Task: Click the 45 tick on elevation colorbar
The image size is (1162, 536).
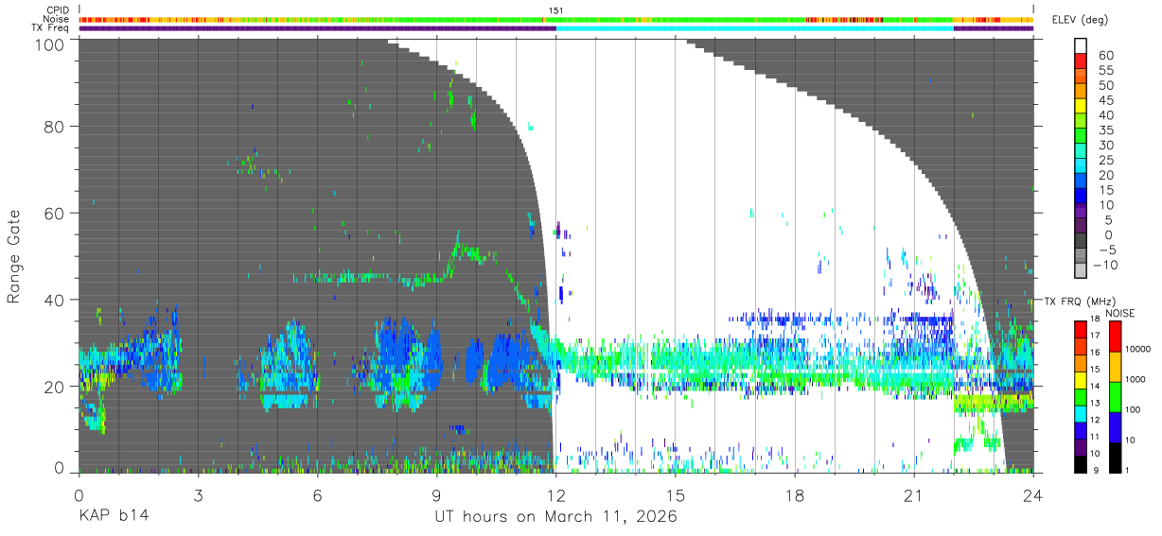Action: (x=1107, y=100)
